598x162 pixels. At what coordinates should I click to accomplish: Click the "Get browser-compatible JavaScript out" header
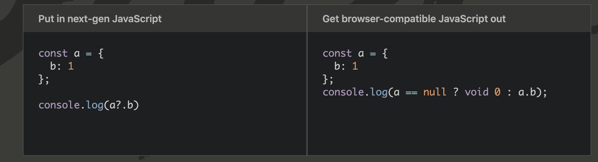click(x=414, y=19)
